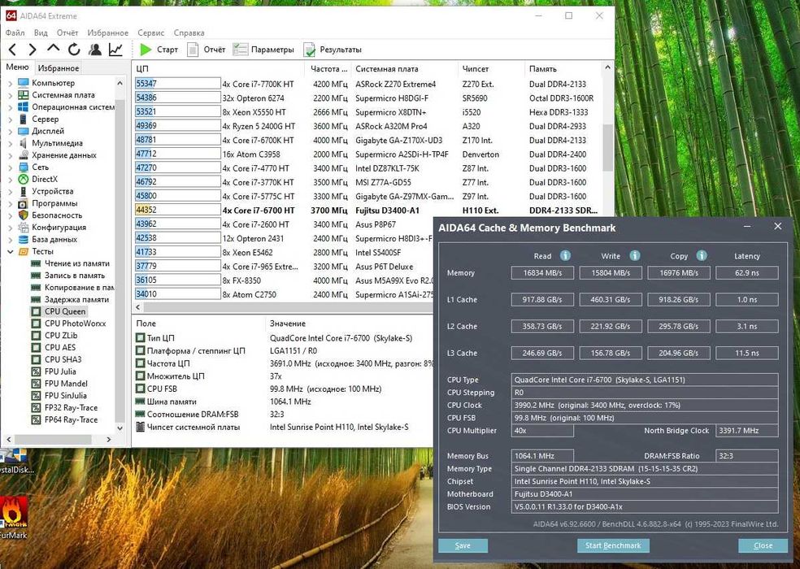Click the graph chart icon in toolbar

(x=115, y=50)
